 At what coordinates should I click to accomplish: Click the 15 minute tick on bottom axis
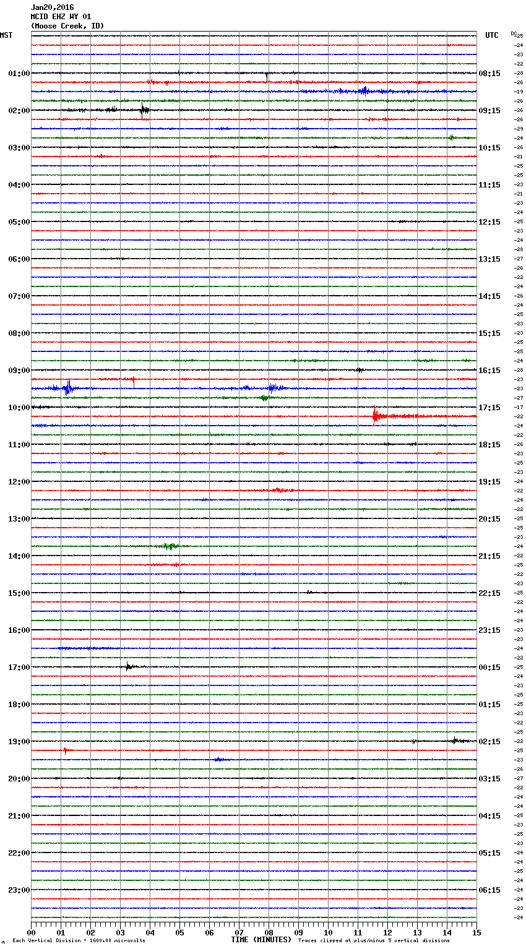coord(476,933)
